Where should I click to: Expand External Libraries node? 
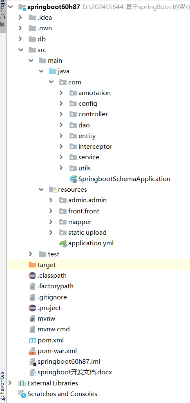pos(10,383)
